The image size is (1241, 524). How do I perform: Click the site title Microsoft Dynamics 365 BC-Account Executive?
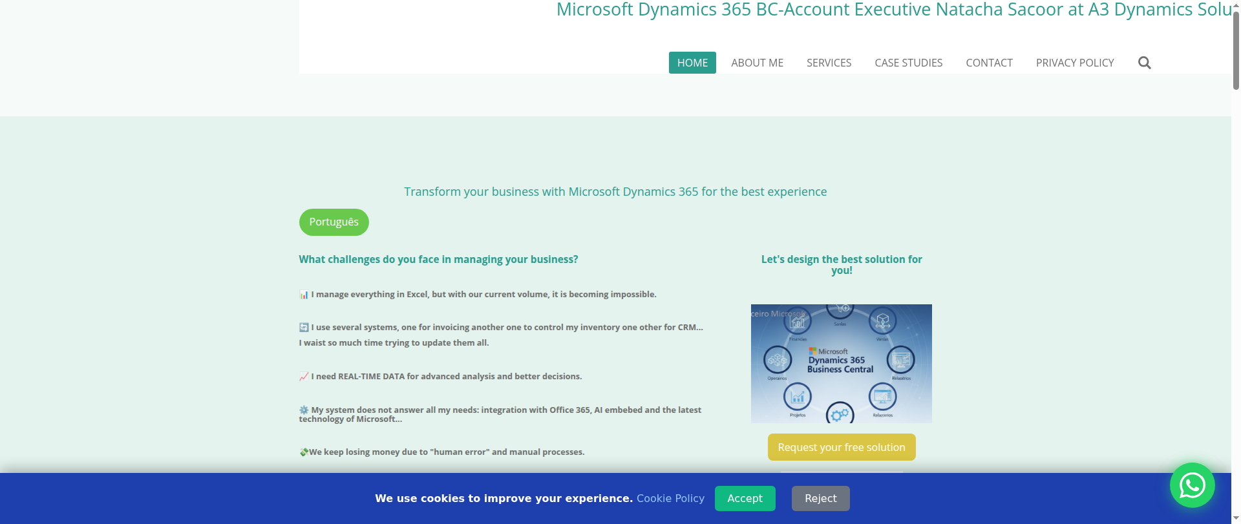point(894,10)
